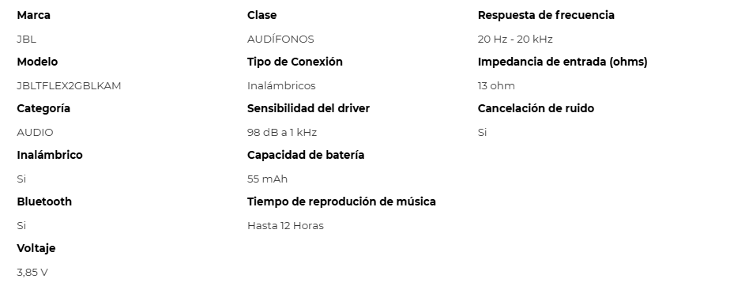Select the AUDIO category value
730x290 pixels.
click(x=35, y=132)
